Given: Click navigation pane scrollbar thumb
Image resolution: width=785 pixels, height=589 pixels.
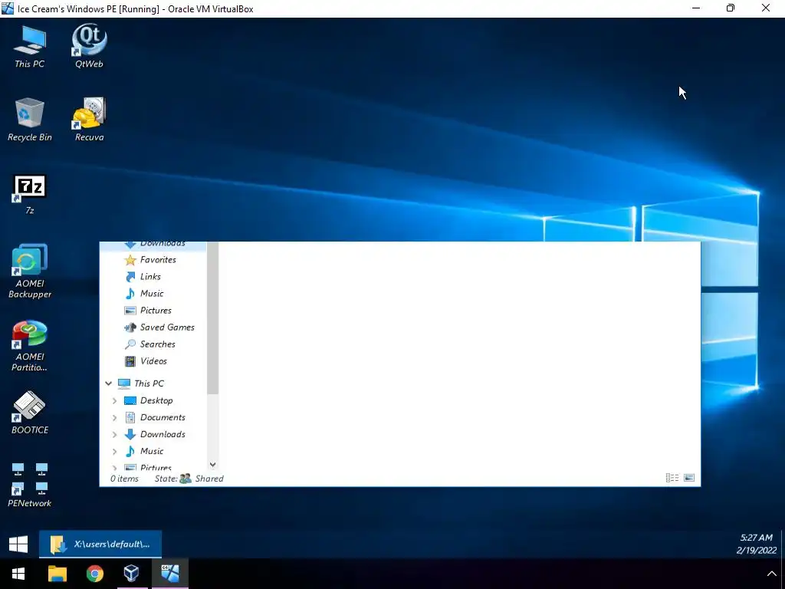Looking at the screenshot, I should point(213,318).
